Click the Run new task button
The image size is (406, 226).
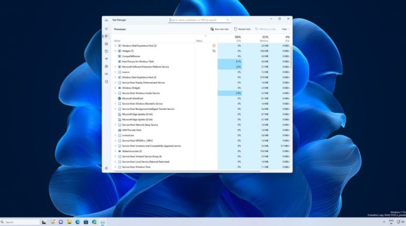pos(219,29)
